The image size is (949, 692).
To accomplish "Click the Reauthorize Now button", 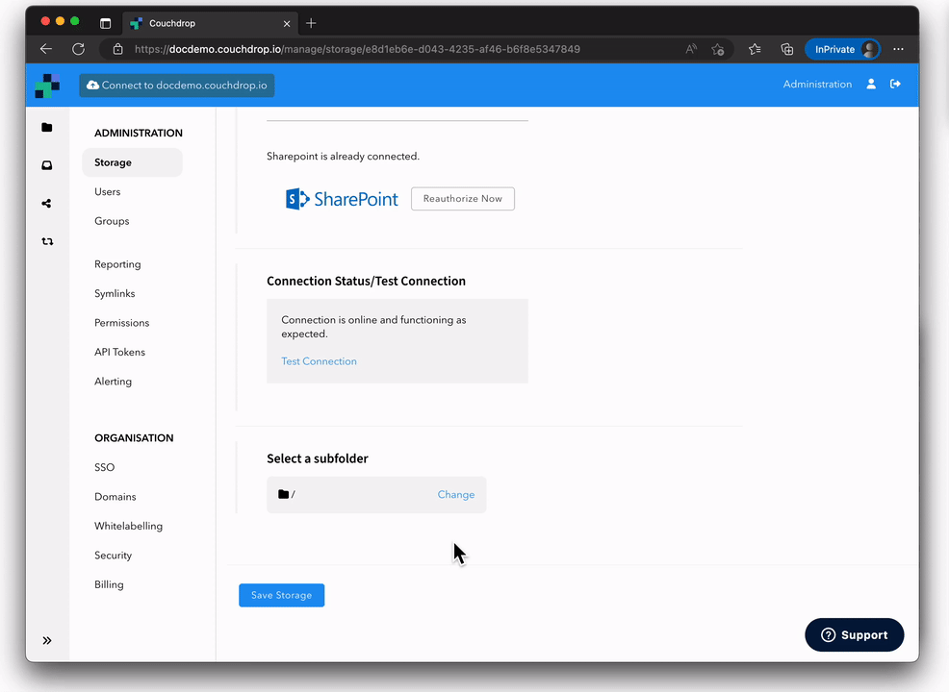I will click(463, 199).
